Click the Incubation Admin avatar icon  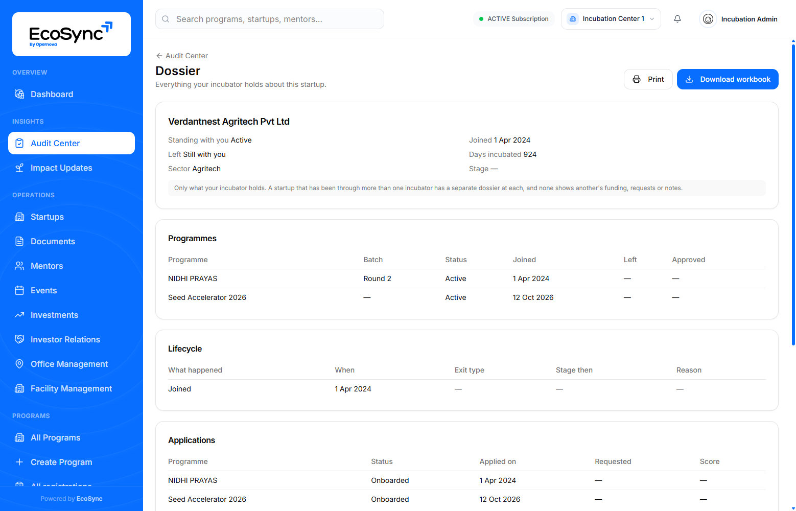pos(708,19)
